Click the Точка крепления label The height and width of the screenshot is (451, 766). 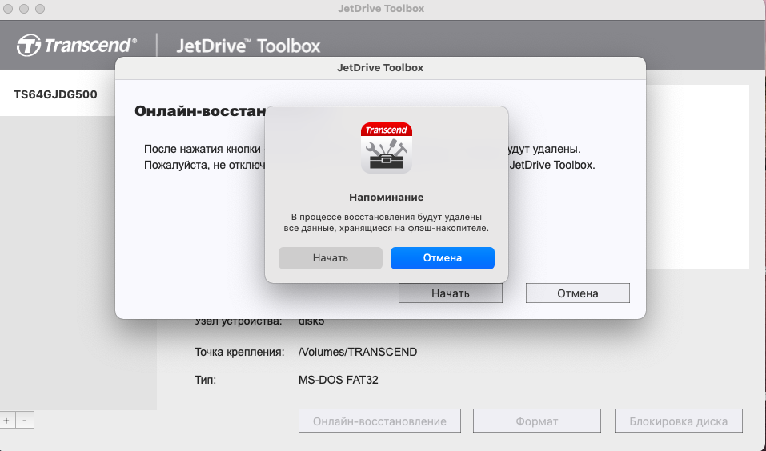pyautogui.click(x=239, y=352)
